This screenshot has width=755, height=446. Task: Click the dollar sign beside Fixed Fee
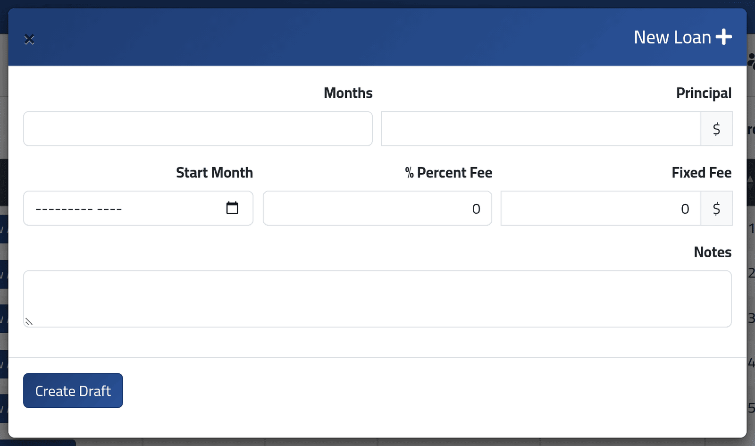[x=716, y=208]
